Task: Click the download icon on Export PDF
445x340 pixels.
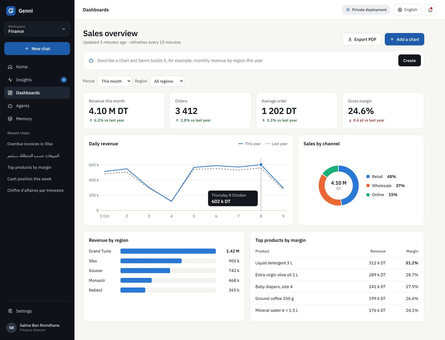Action: pos(350,39)
